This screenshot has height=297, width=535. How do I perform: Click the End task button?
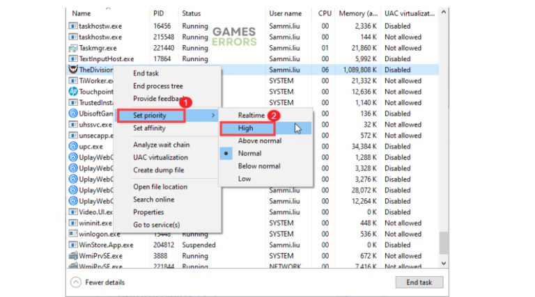(x=419, y=282)
